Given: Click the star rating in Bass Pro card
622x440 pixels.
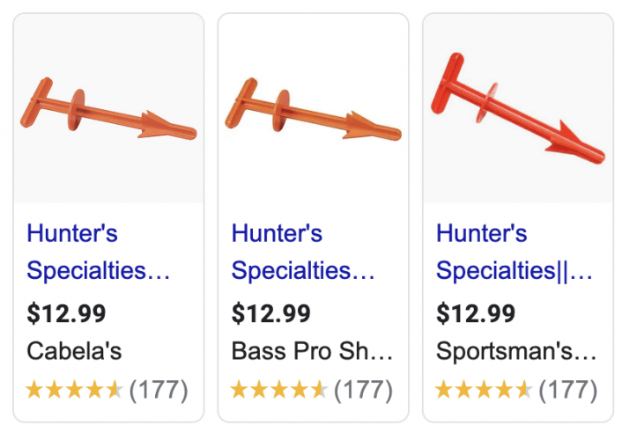Looking at the screenshot, I should (279, 389).
